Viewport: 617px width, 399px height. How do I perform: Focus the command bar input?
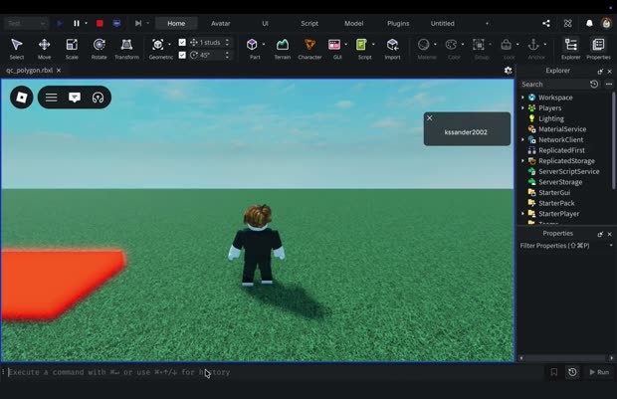coord(276,372)
